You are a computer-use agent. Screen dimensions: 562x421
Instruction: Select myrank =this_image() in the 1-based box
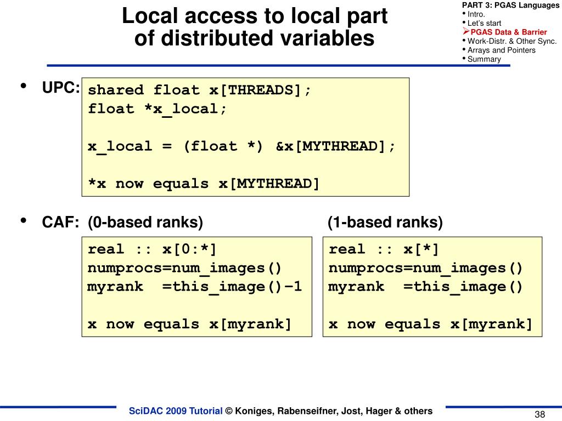tap(425, 287)
